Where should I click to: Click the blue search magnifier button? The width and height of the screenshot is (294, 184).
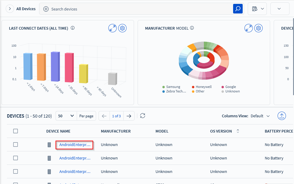238,9
